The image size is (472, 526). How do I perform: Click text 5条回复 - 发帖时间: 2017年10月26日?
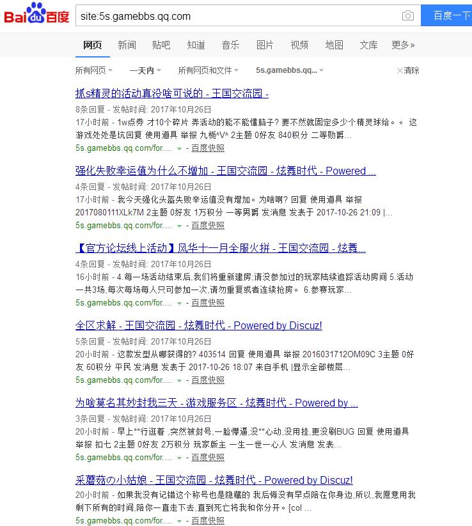pyautogui.click(x=143, y=341)
